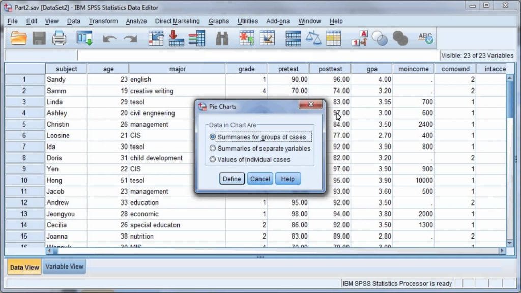Click the Define button

coord(231,179)
